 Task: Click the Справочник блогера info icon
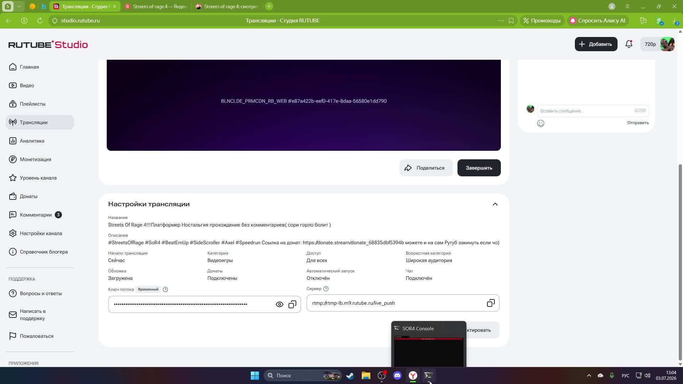coord(13,252)
